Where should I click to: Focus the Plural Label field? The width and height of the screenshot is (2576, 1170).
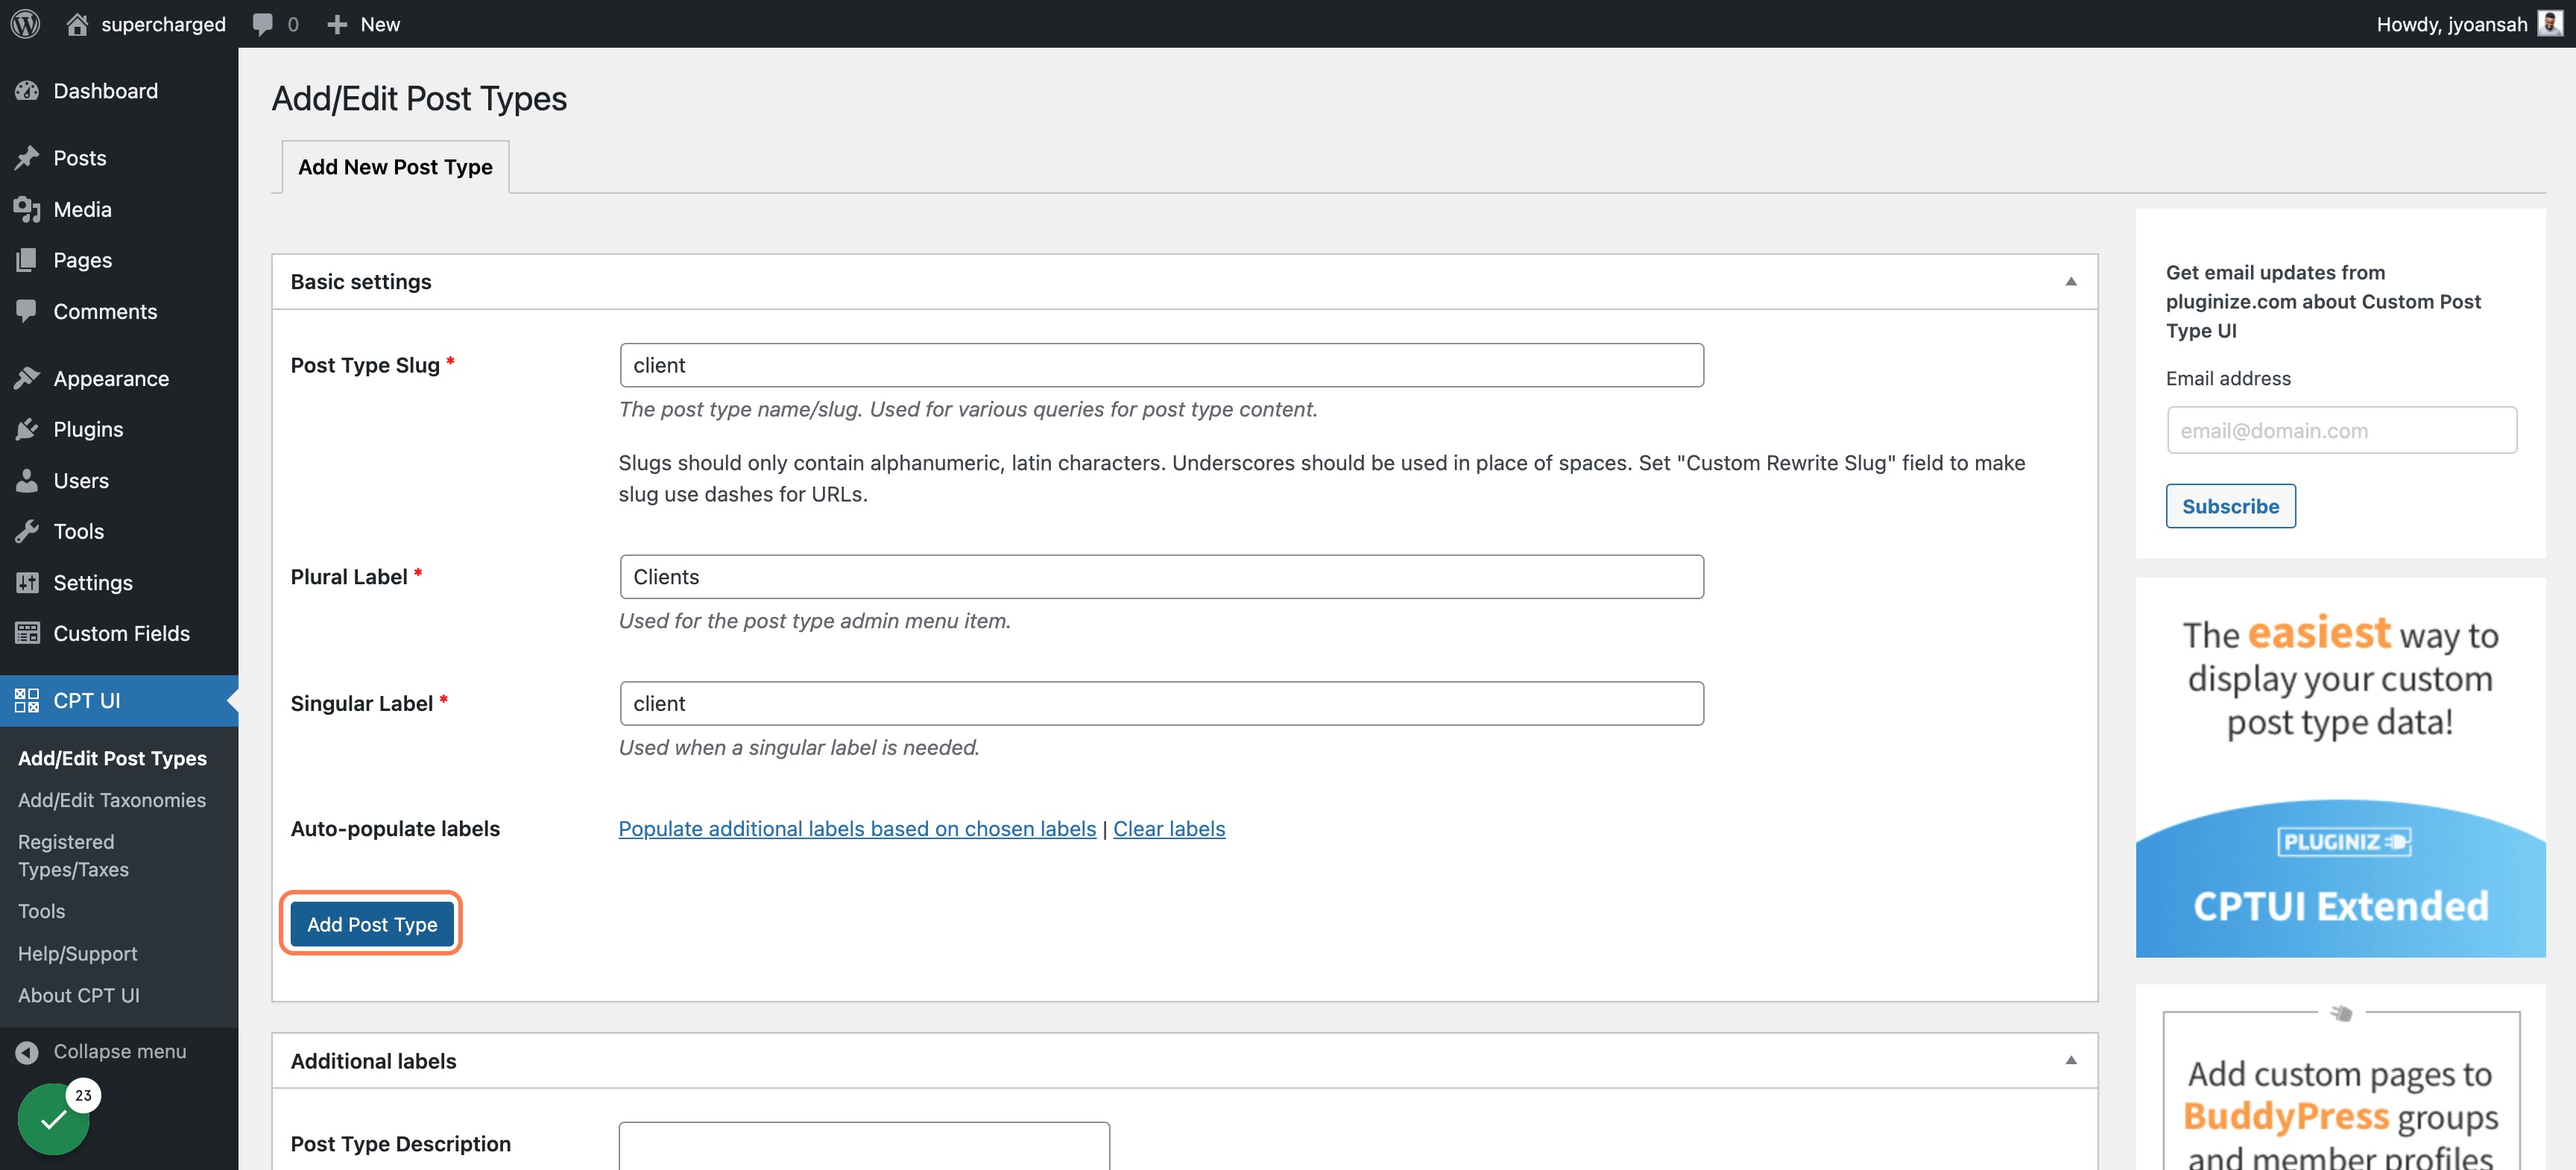(1161, 577)
